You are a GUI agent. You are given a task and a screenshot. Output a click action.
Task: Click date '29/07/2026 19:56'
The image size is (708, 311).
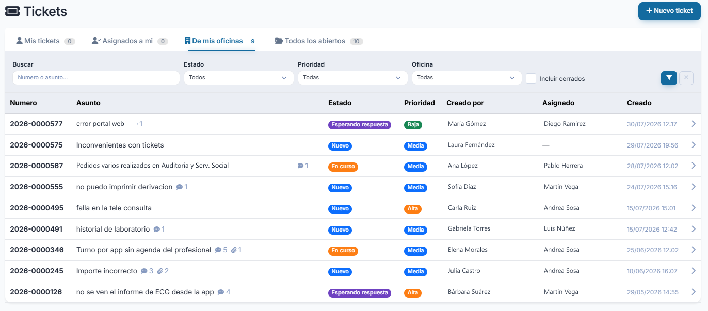[x=652, y=145]
